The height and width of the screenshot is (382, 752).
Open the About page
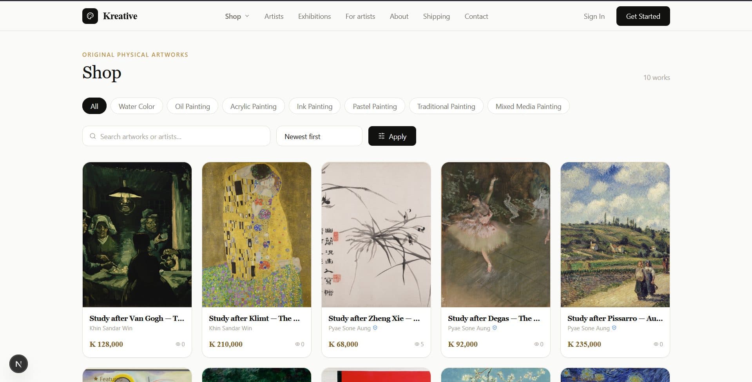[399, 16]
